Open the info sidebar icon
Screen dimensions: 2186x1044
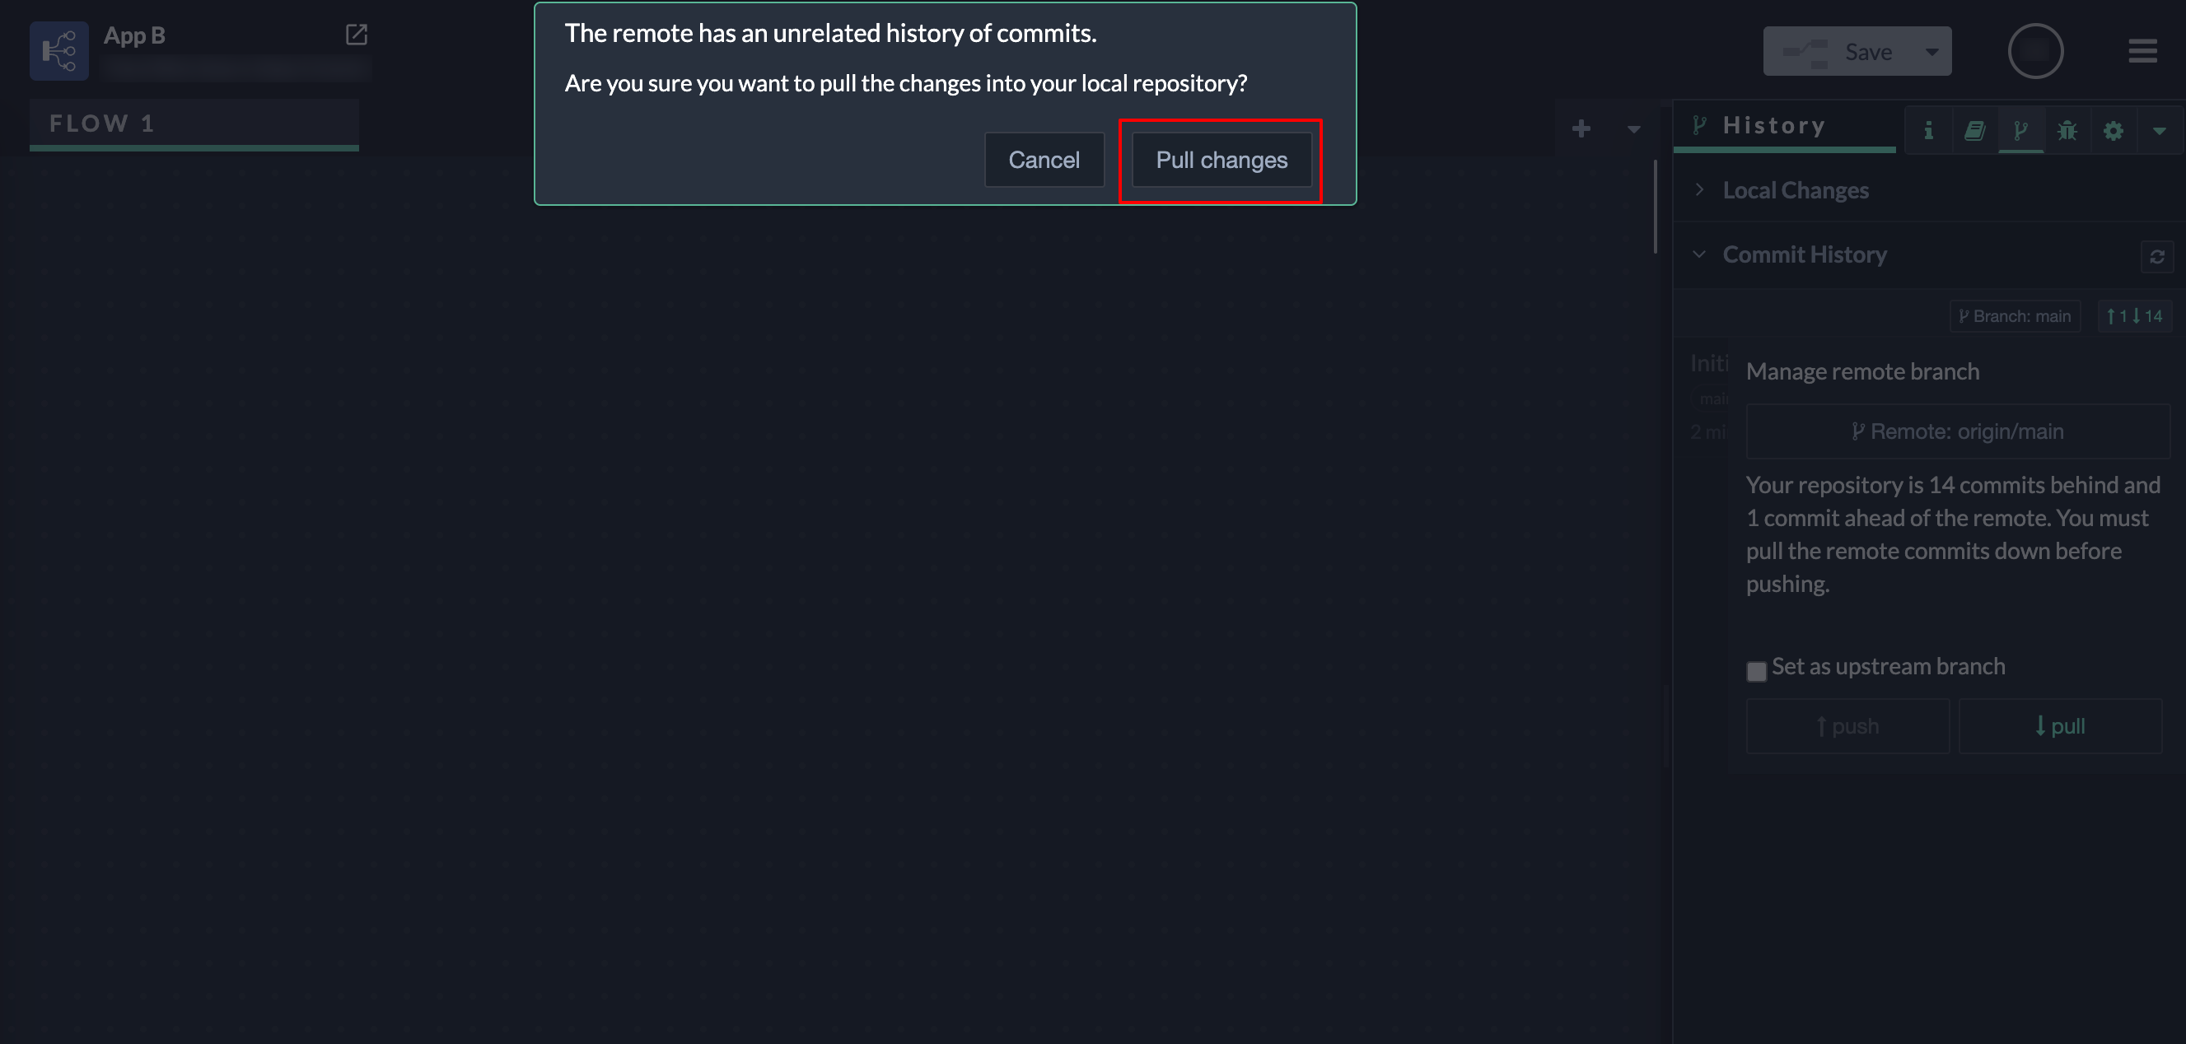1928,131
